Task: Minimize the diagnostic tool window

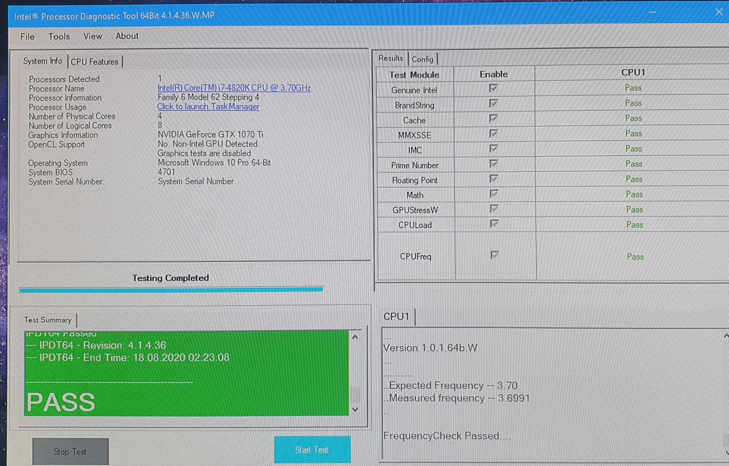Action: 652,13
